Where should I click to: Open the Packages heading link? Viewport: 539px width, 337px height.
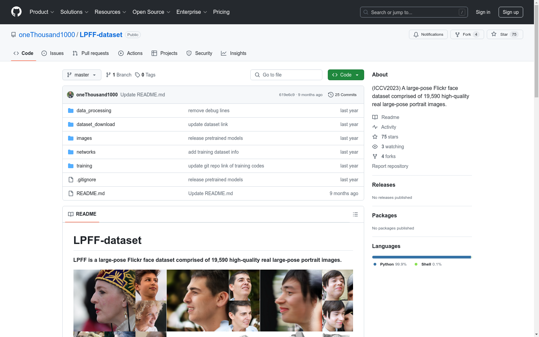[384, 215]
